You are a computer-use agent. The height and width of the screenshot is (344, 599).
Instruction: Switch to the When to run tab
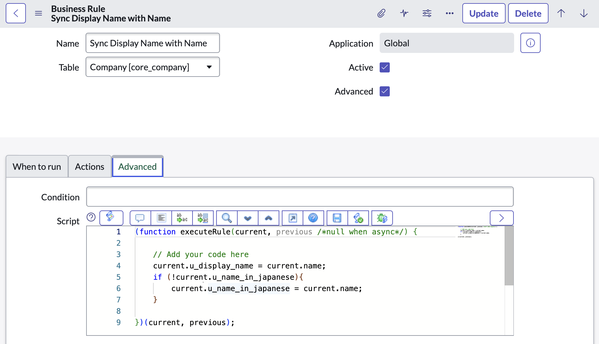click(37, 166)
